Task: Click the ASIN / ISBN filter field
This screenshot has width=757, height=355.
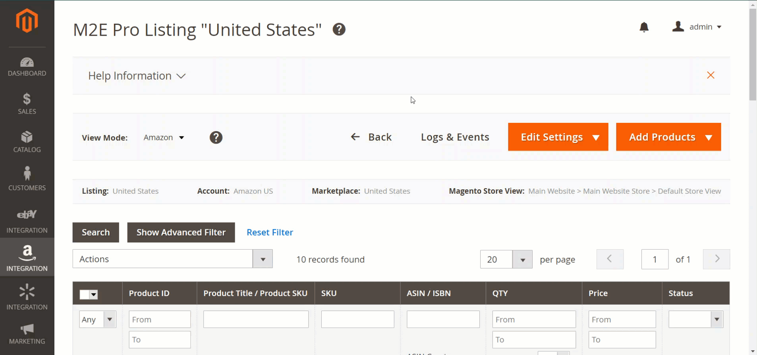Action: click(x=443, y=319)
